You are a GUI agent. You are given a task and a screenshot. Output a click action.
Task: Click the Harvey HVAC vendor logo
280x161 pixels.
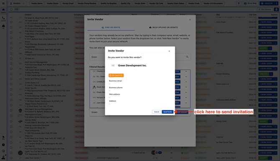20,121
